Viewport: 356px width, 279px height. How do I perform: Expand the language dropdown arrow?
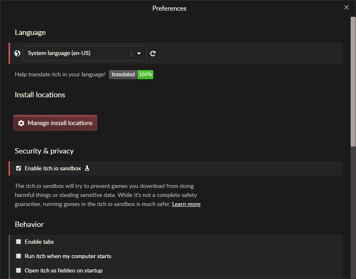[x=139, y=53]
